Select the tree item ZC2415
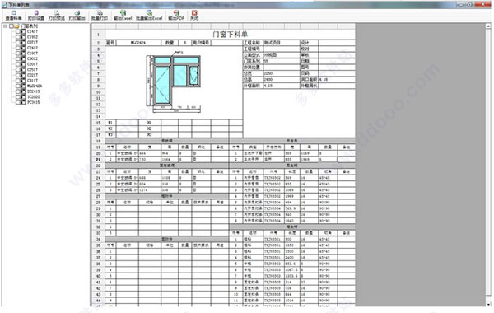494x313 pixels. [x=34, y=91]
